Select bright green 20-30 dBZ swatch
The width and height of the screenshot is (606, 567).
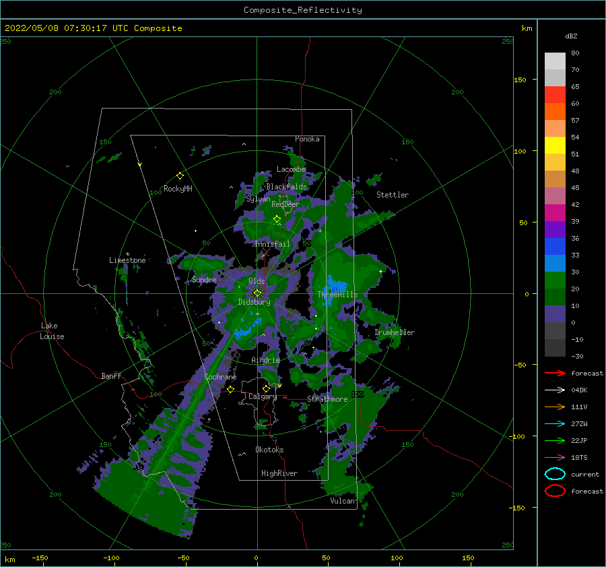click(x=555, y=280)
